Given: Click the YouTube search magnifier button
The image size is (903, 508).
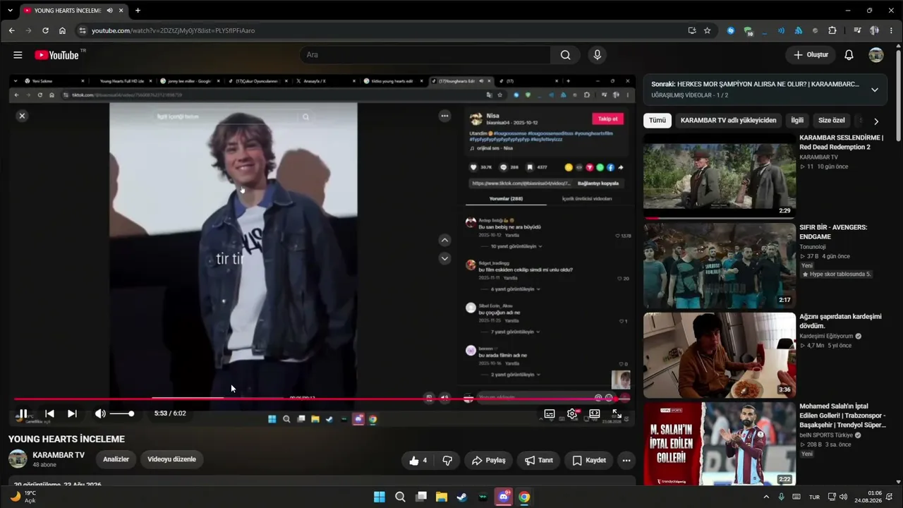Looking at the screenshot, I should [566, 55].
